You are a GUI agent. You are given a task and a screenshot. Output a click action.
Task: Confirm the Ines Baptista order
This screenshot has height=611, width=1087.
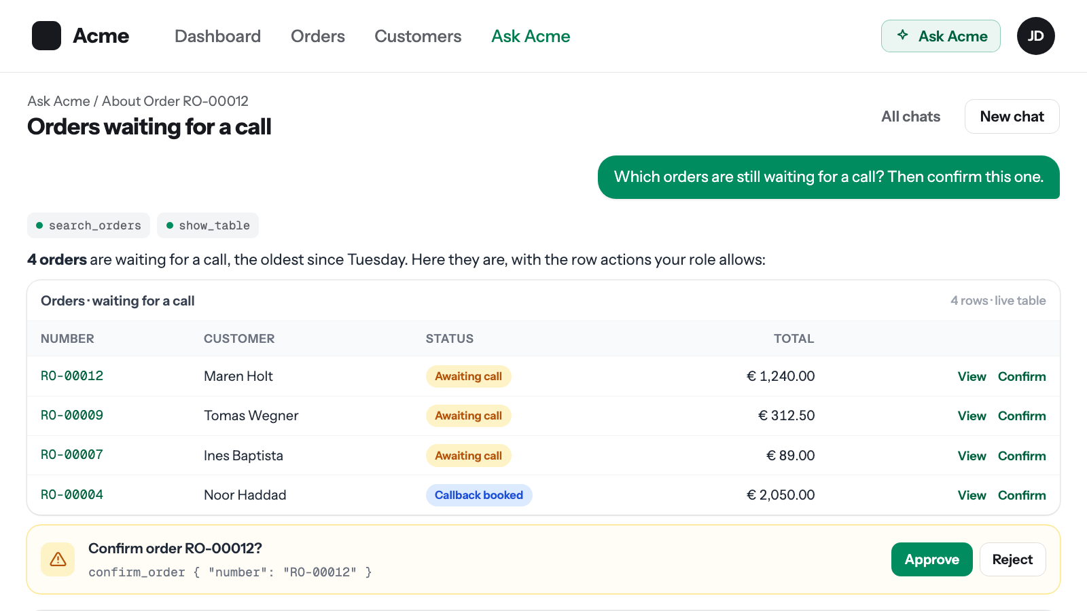[1022, 456]
